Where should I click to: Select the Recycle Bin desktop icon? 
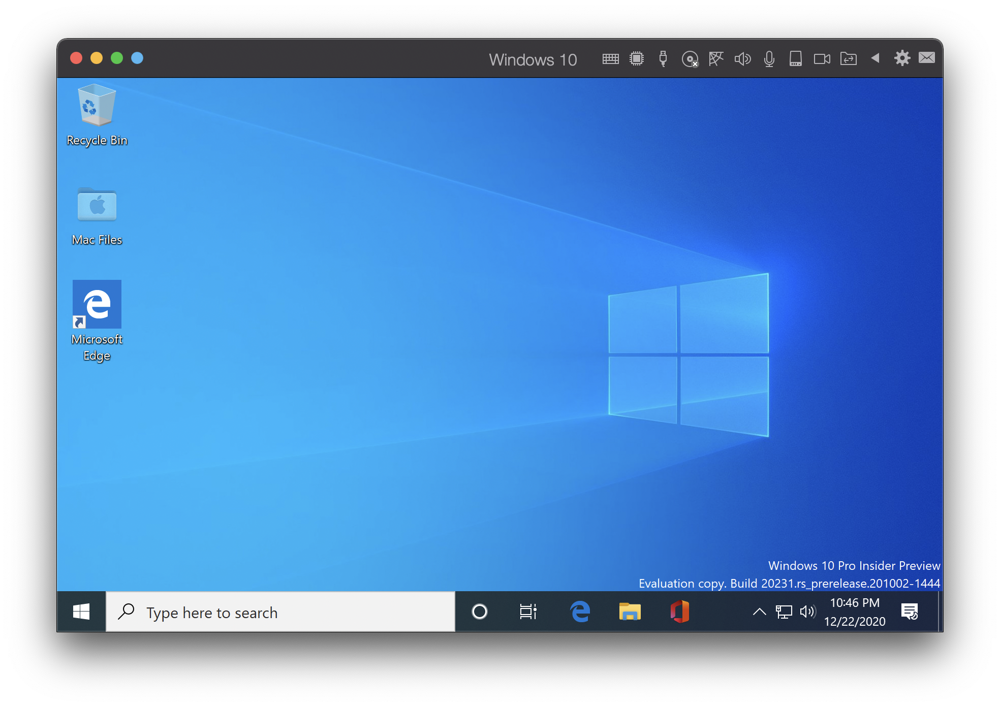point(97,116)
